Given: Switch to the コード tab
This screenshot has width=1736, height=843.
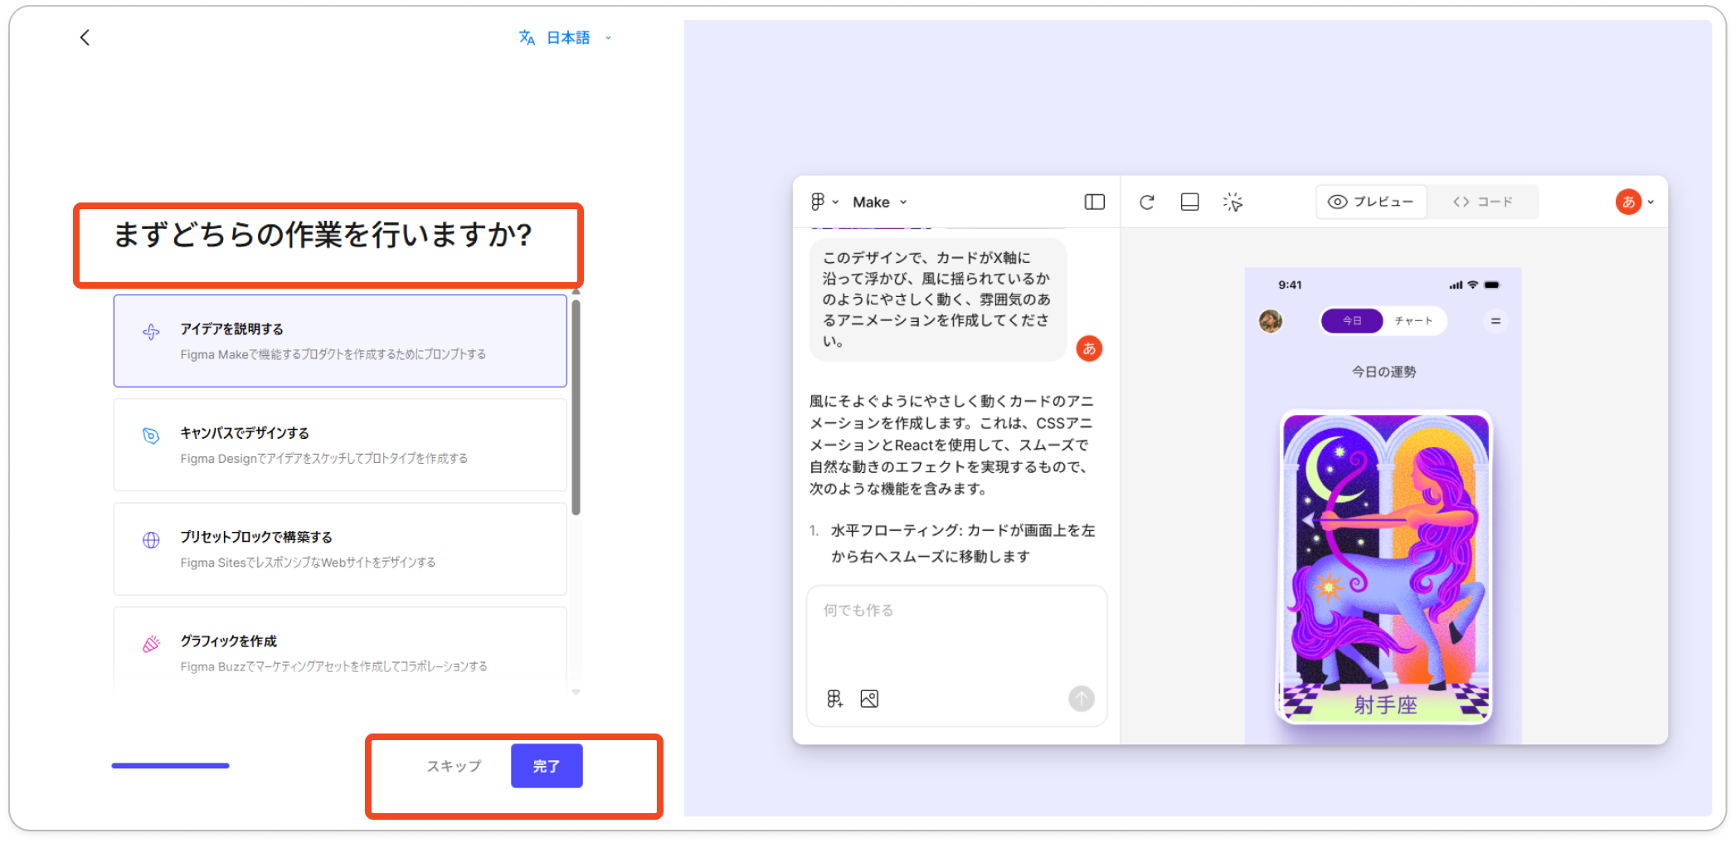Looking at the screenshot, I should pos(1483,202).
